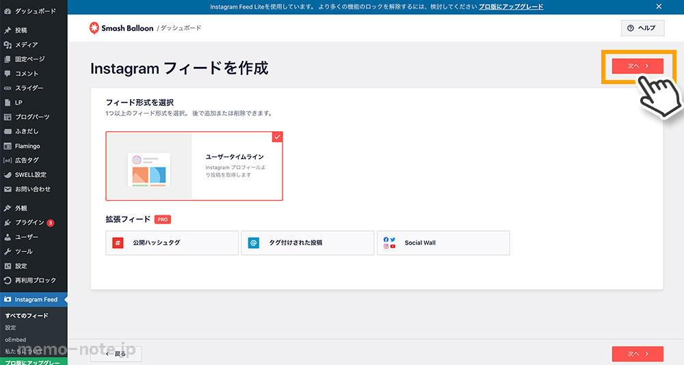The image size is (684, 365).
Task: Click the blue @ tagged posts icon
Action: [x=254, y=243]
